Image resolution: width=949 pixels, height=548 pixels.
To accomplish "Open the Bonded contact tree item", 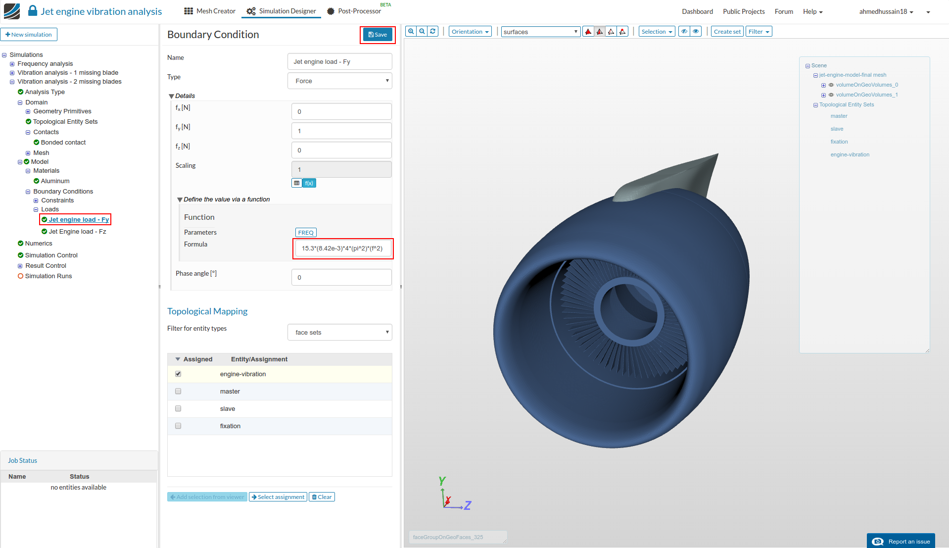I will (x=63, y=143).
